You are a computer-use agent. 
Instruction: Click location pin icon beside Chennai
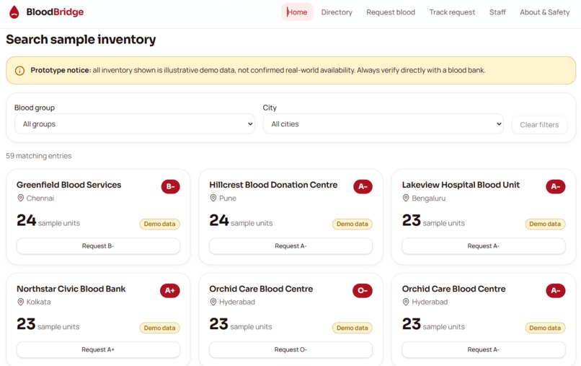coord(21,199)
